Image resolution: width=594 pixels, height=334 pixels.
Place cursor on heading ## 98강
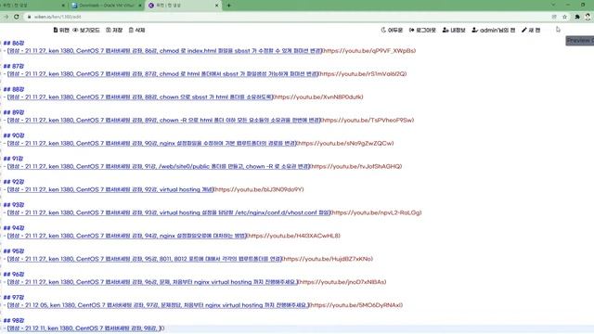14,320
